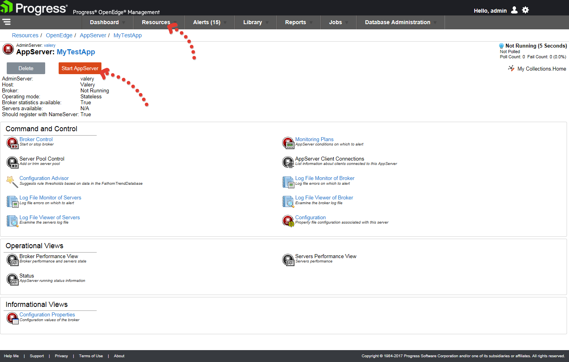Click the Configuration gear server icon
The height and width of the screenshot is (362, 569).
288,221
